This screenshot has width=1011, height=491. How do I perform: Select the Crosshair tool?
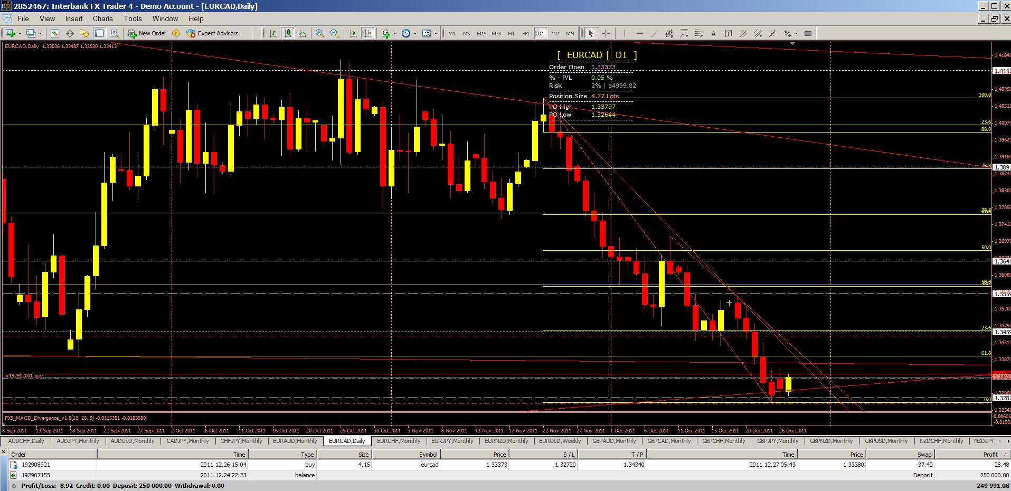pyautogui.click(x=606, y=33)
